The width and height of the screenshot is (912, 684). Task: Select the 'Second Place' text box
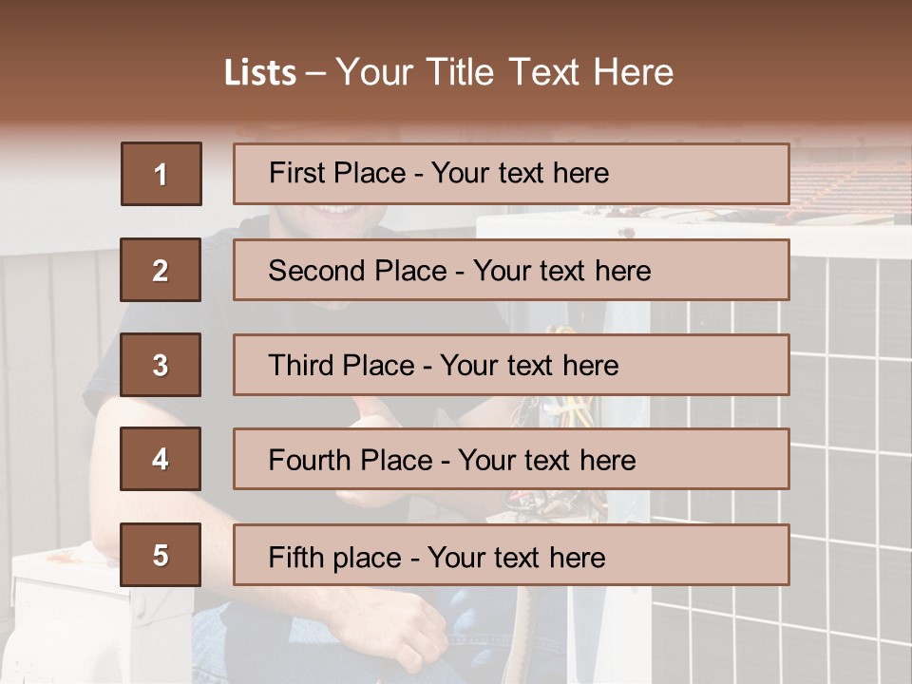511,270
